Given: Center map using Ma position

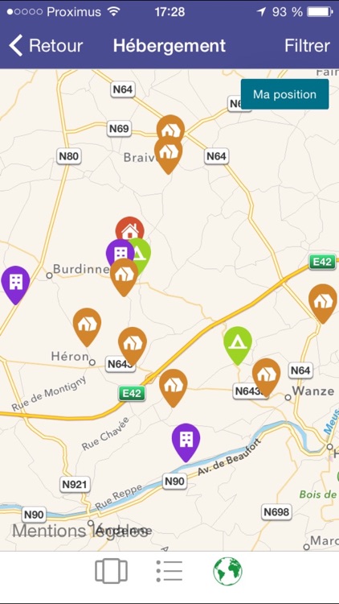Looking at the screenshot, I should click(x=285, y=94).
